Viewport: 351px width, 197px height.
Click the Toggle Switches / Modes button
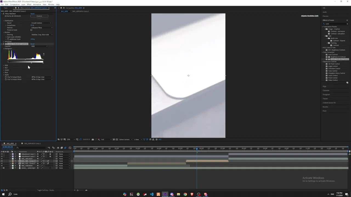[46, 190]
